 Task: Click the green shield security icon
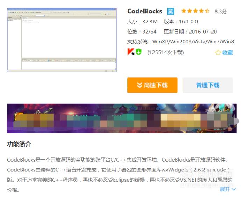(138, 52)
